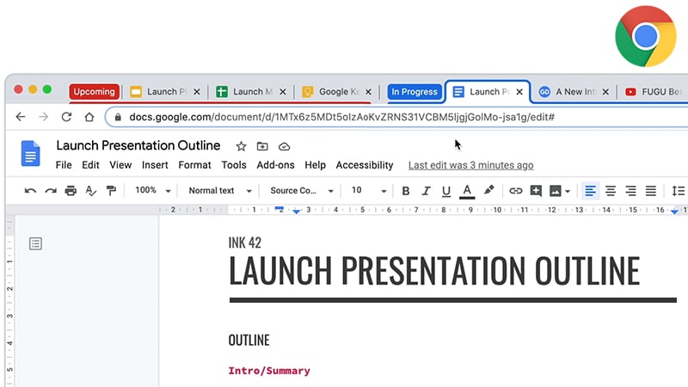
Task: Click the Add comment icon
Action: (536, 191)
